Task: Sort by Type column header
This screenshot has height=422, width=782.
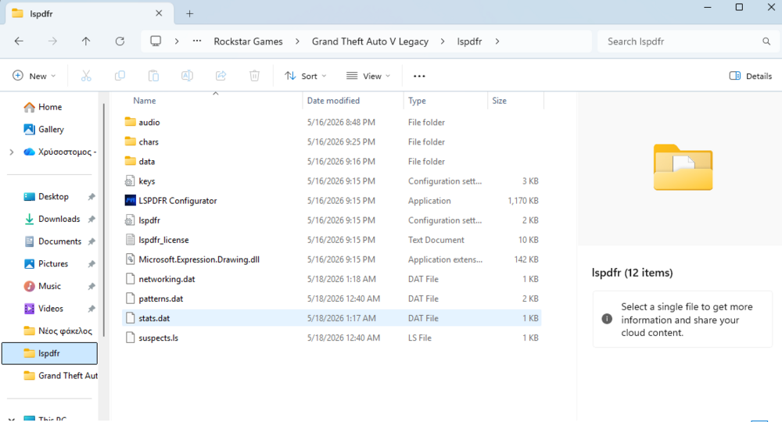Action: [x=417, y=101]
